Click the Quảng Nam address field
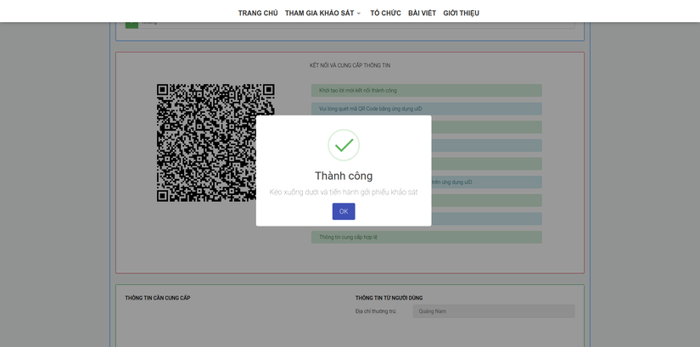The image size is (700, 347). click(x=494, y=311)
